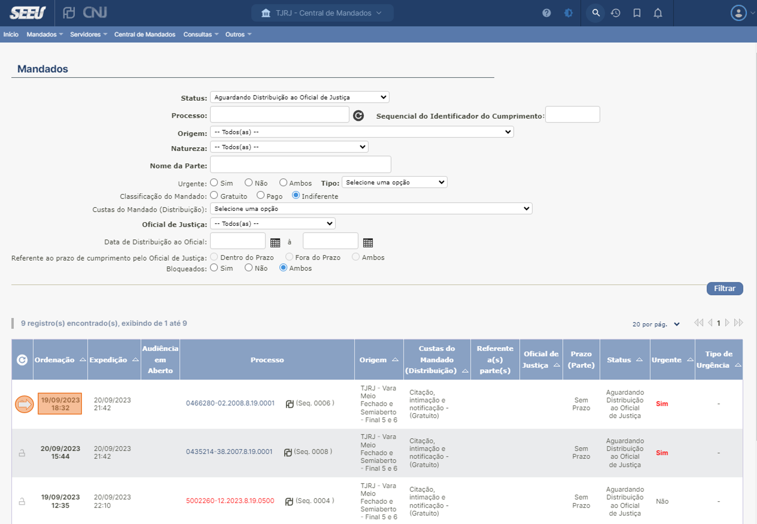Select Urgente Ambos radio button
The height and width of the screenshot is (524, 757).
point(283,183)
